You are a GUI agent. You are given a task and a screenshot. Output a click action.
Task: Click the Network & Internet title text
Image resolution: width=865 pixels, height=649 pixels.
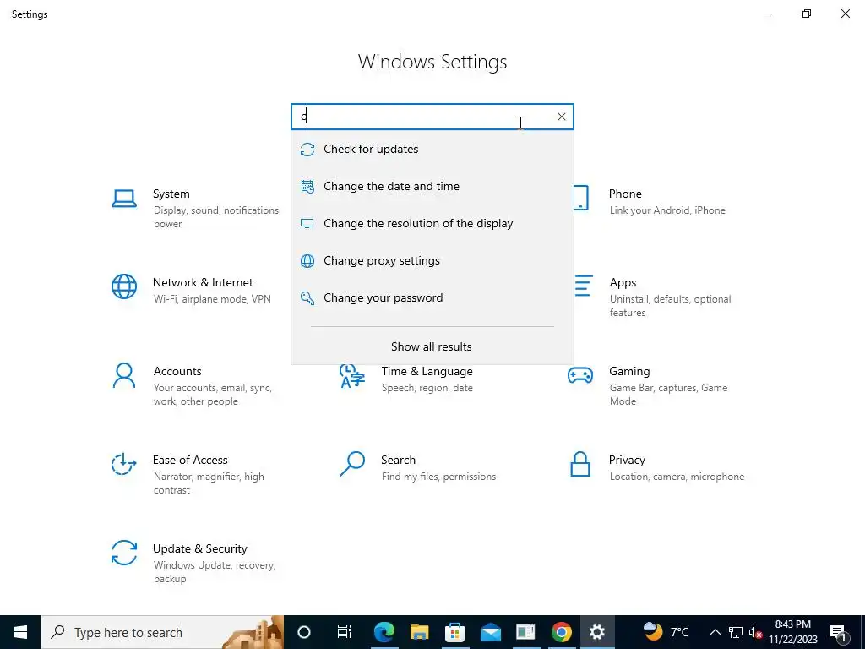pyautogui.click(x=203, y=282)
